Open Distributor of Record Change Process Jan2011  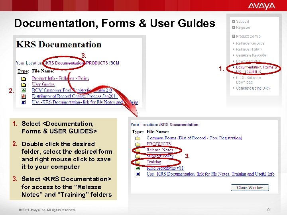75,96
